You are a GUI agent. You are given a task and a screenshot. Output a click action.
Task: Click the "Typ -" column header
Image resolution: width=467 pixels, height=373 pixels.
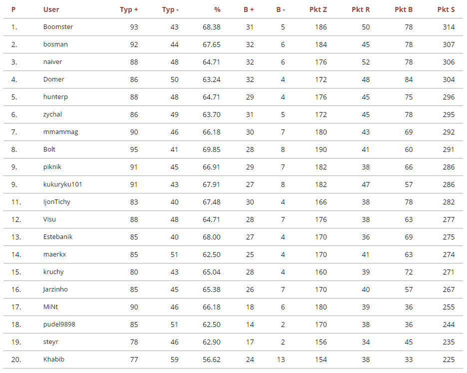(170, 9)
